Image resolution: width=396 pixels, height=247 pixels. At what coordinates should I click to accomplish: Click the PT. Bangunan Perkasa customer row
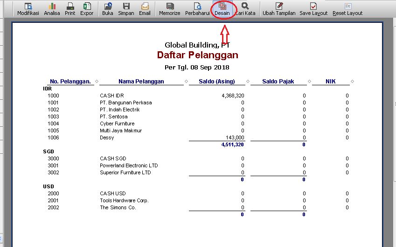tap(125, 103)
